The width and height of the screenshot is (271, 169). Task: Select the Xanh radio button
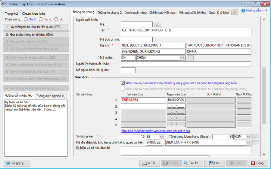[x=26, y=19]
